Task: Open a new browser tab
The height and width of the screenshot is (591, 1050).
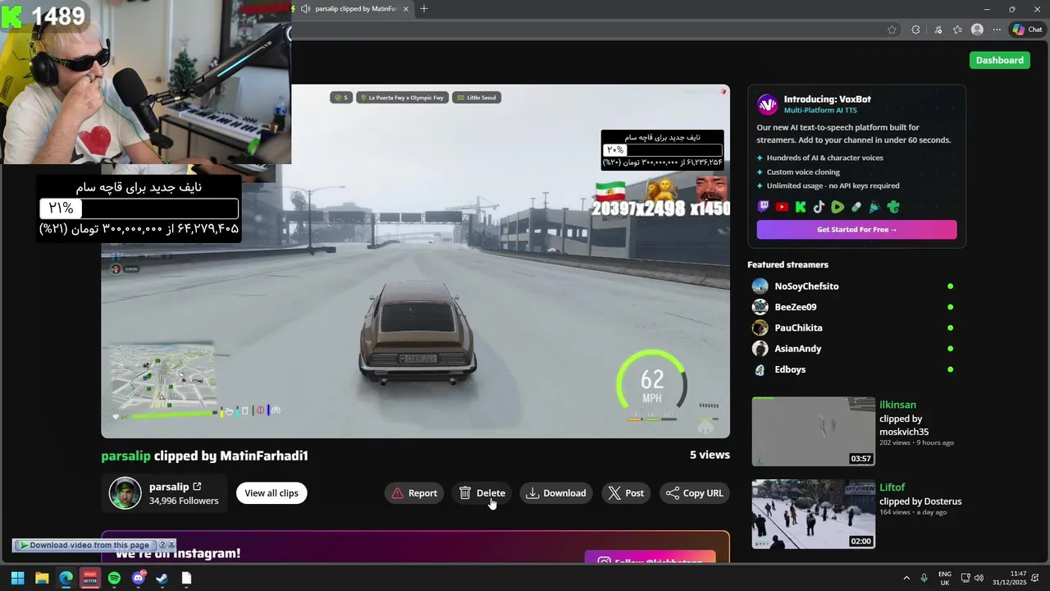Action: 424,9
